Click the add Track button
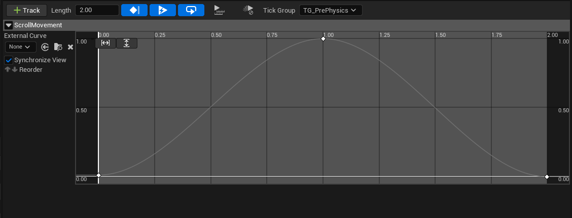This screenshot has height=218, width=572. [x=27, y=10]
